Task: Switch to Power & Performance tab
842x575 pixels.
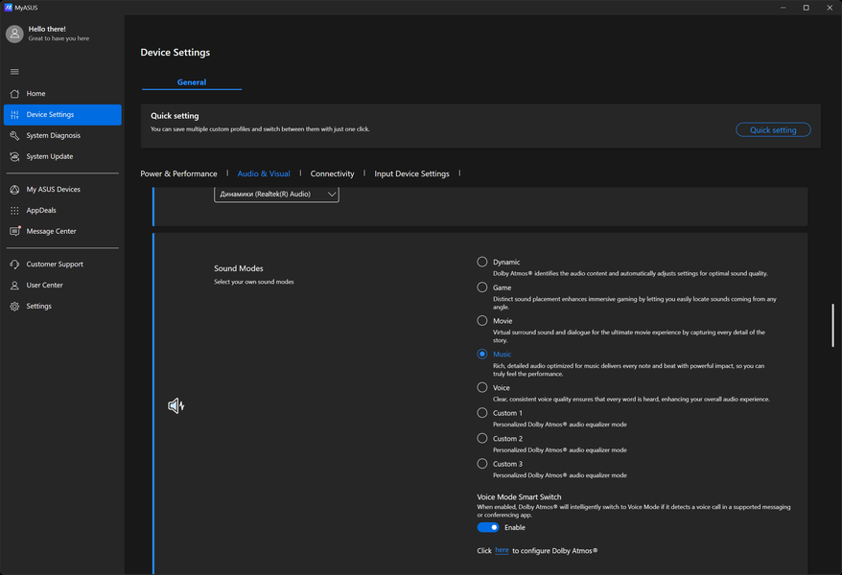Action: point(178,174)
